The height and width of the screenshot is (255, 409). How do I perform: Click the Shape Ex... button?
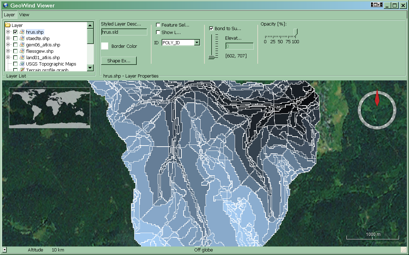pyautogui.click(x=119, y=61)
